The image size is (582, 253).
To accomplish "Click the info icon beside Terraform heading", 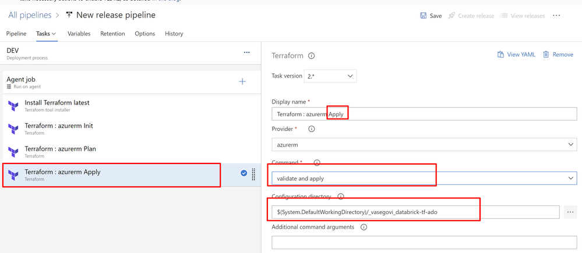I will pyautogui.click(x=312, y=56).
